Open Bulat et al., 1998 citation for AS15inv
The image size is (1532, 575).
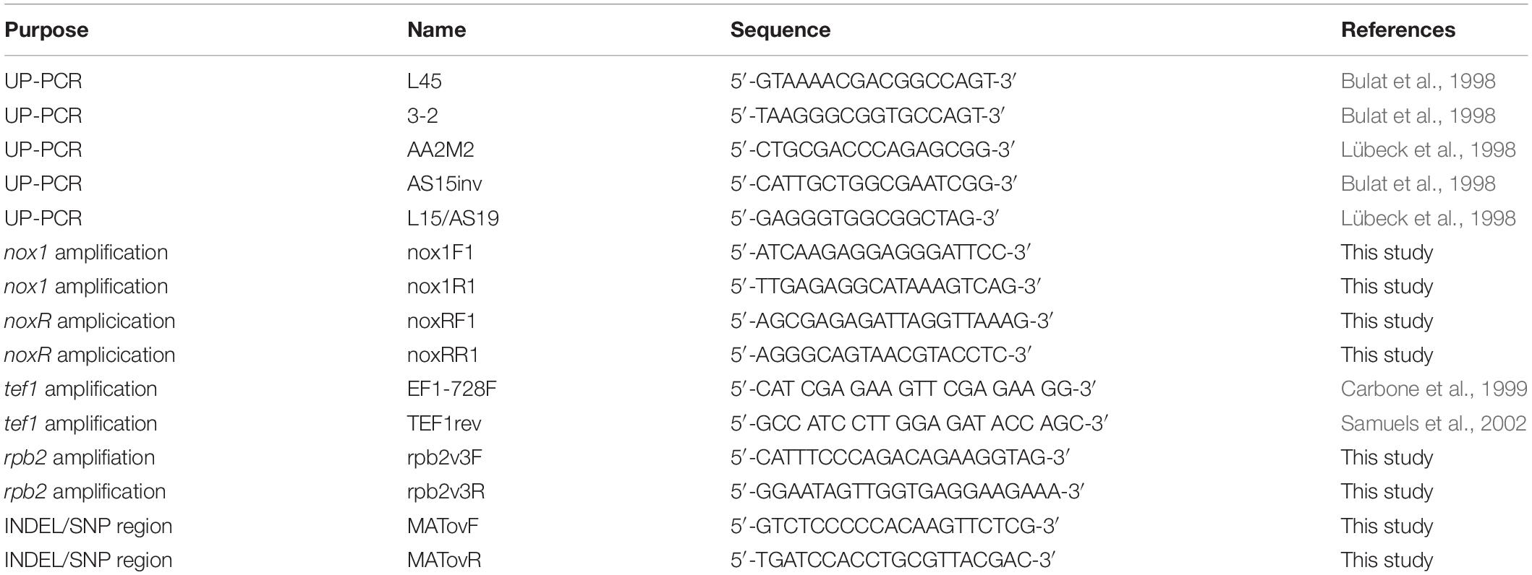pos(1418,183)
